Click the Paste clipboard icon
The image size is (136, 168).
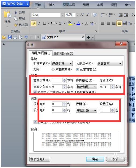(7, 14)
